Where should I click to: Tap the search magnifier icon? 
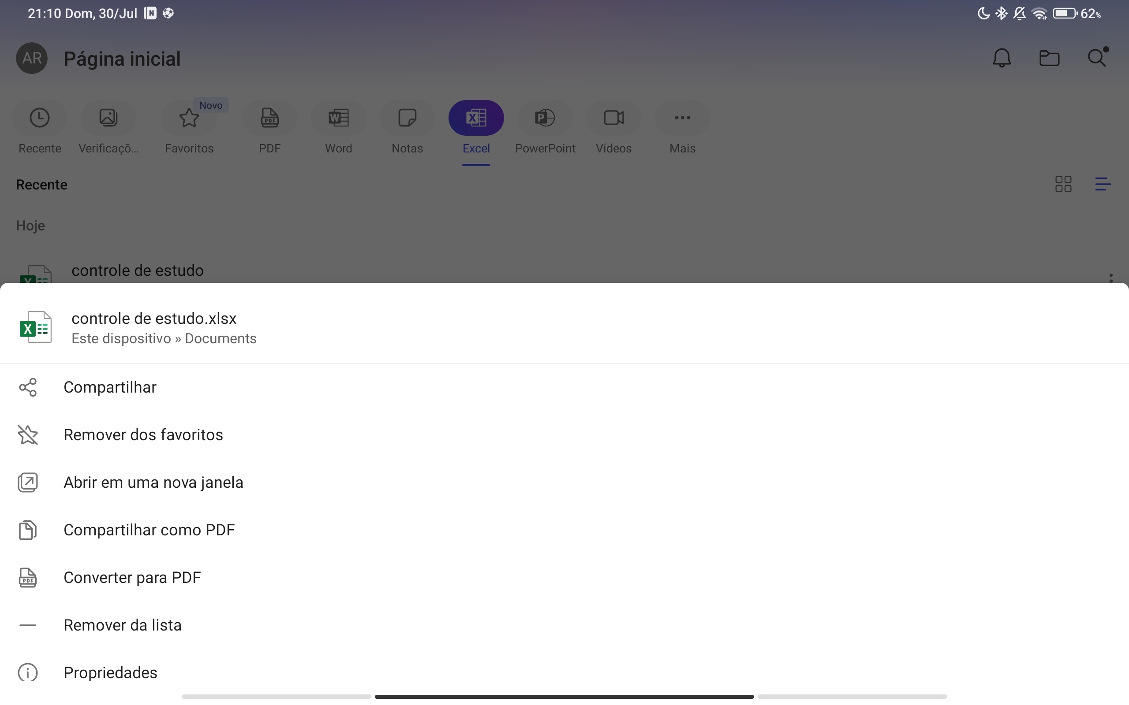1096,58
